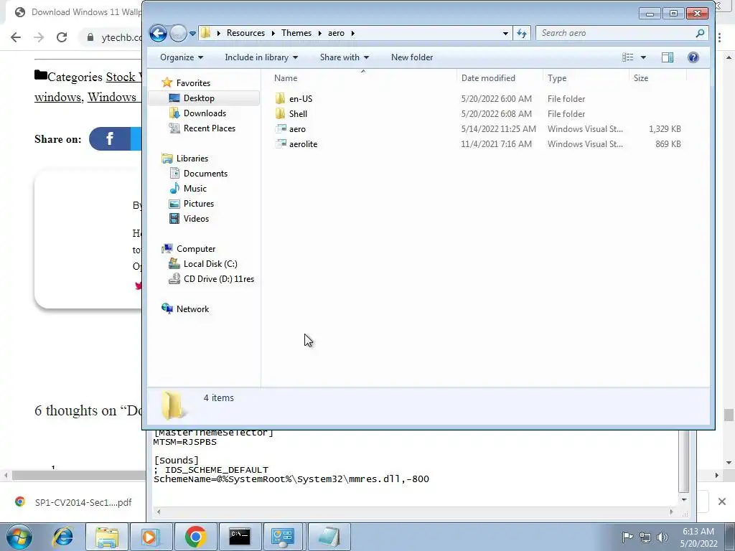Create a New folder
This screenshot has width=735, height=551.
(412, 57)
